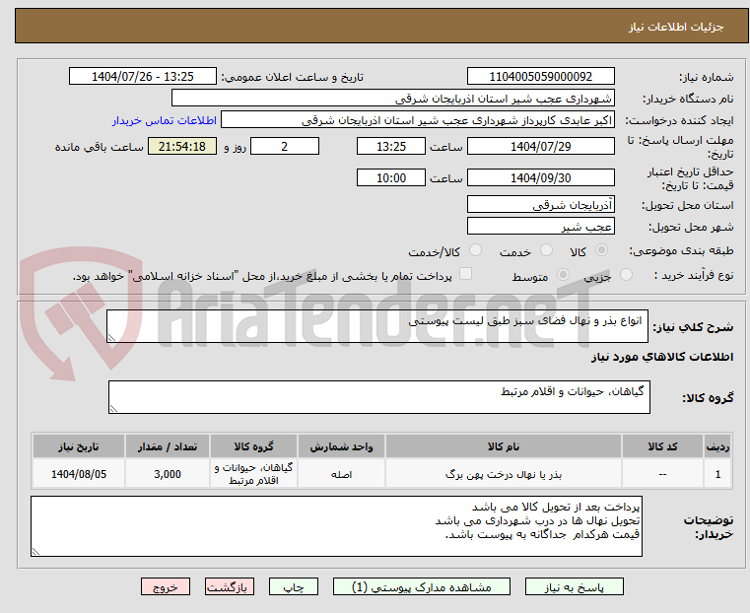Screen dimensions: 750x613
Task: Click the quantity cell 3,000
Action: [168, 474]
